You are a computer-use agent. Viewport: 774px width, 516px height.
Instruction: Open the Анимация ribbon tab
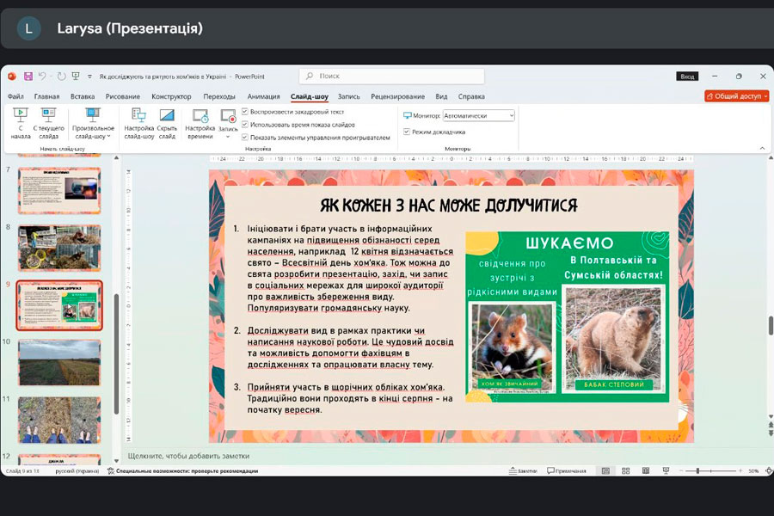(x=263, y=96)
